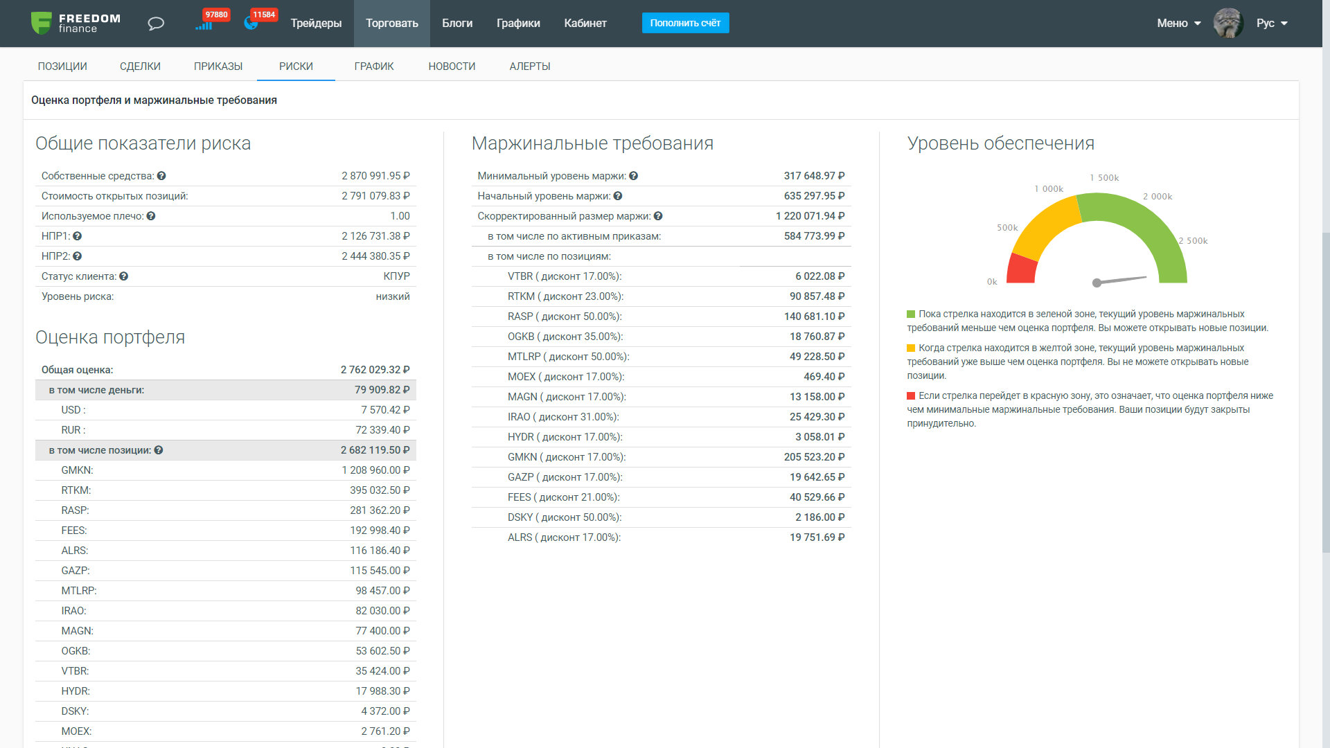Click the RTKM position row in portfolio

tap(226, 490)
